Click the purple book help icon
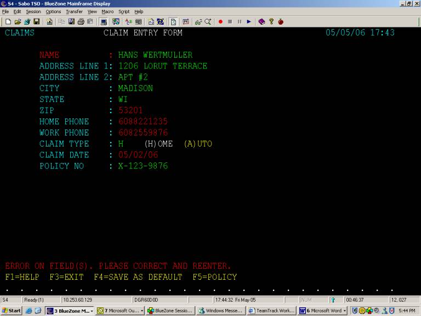The image size is (421, 316). point(262,22)
